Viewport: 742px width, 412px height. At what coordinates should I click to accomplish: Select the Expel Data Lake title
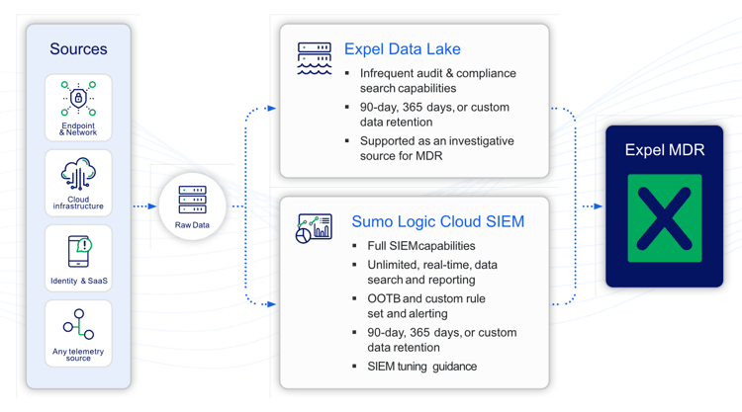pyautogui.click(x=403, y=49)
